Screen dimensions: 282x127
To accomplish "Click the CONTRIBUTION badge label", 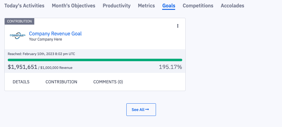I will pos(19,21).
